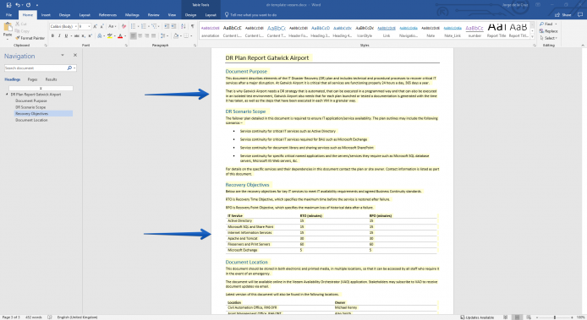This screenshot has height=320, width=587.
Task: Increase paragraph indent
Action: click(x=173, y=26)
